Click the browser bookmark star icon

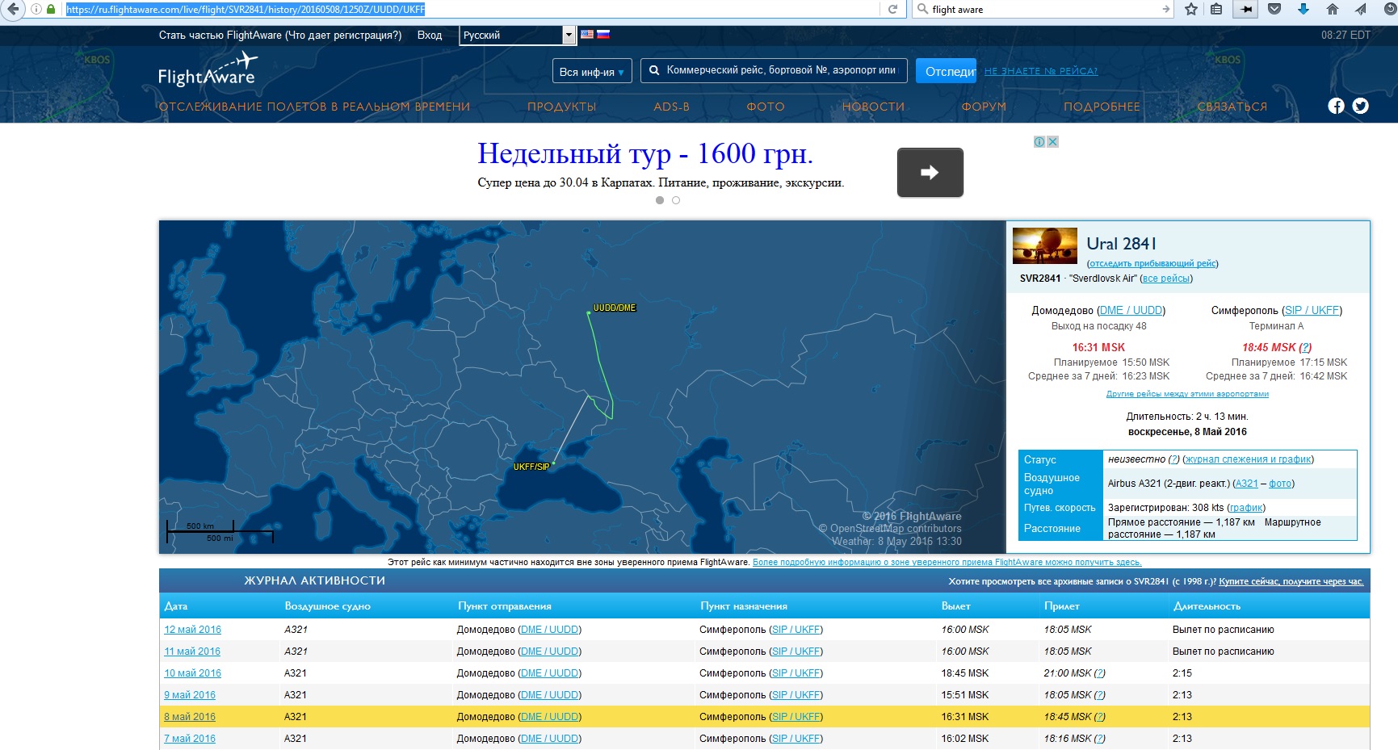(x=1190, y=10)
